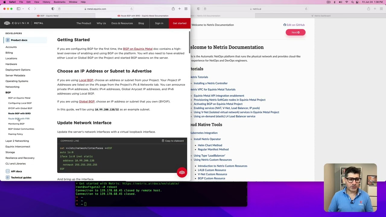Screen dimensions: 386x217
Task: Open Locations sidebar section
Action: (x=11, y=58)
